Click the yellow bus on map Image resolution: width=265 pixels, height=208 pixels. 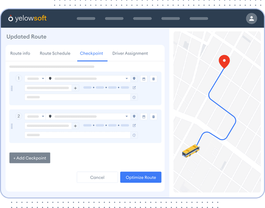tap(191, 151)
